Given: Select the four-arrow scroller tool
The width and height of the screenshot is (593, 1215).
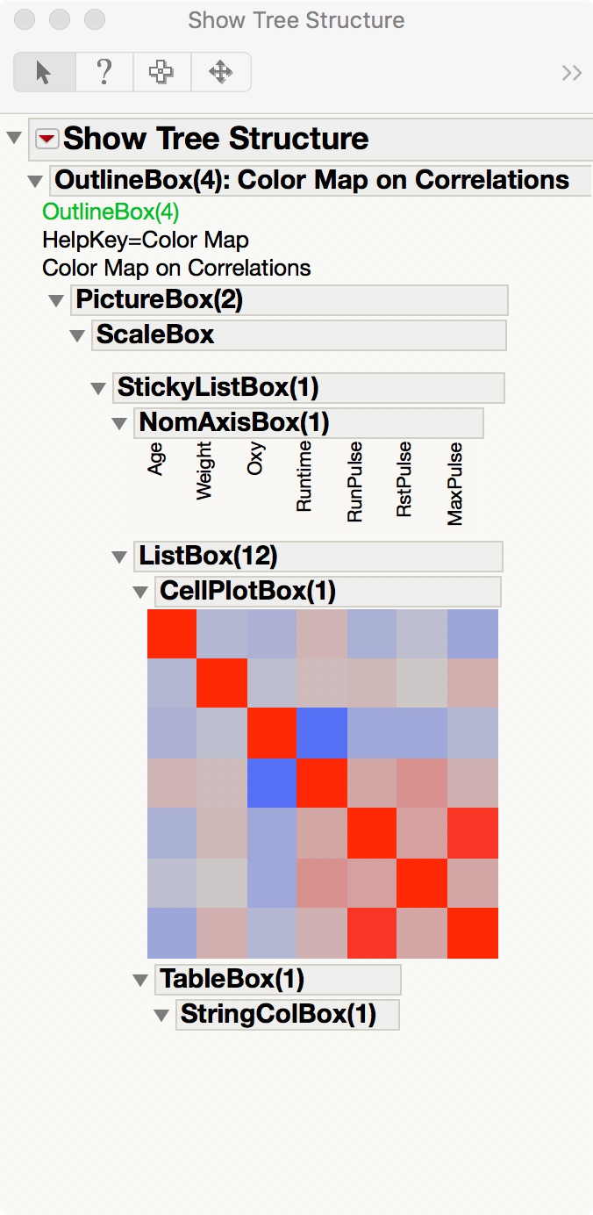Looking at the screenshot, I should click(220, 72).
